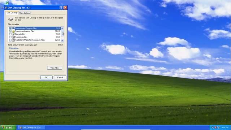This screenshot has height=130, width=231.
Task: Check the Temporary files checkbox
Action: coord(10,37)
